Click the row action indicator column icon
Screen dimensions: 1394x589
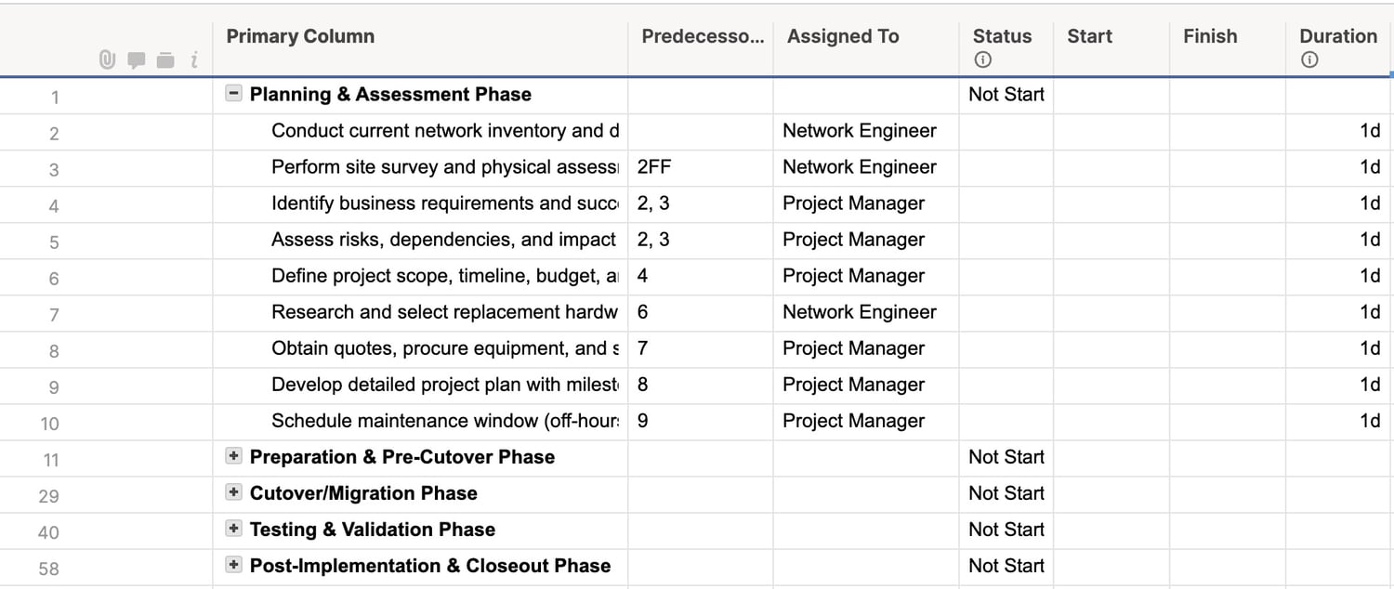click(x=194, y=60)
